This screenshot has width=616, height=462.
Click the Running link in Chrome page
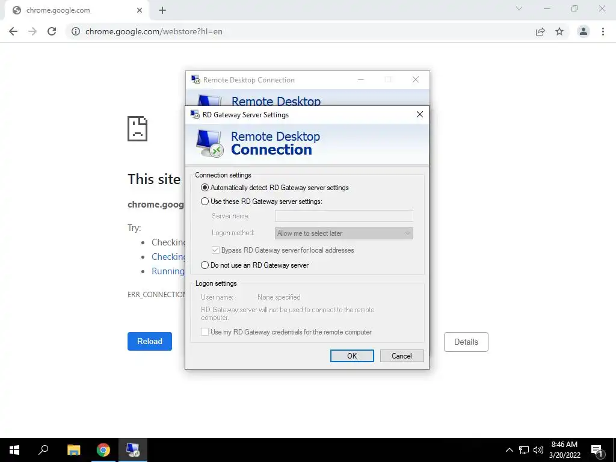(x=168, y=271)
